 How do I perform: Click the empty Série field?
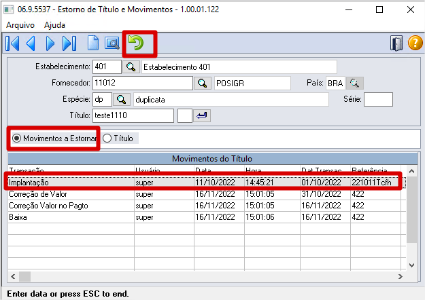[378, 100]
